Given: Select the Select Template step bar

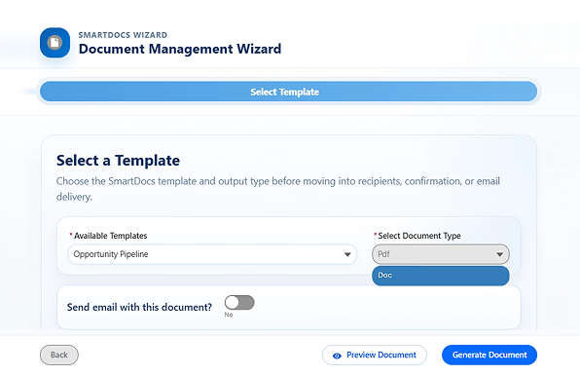Looking at the screenshot, I should 288,92.
